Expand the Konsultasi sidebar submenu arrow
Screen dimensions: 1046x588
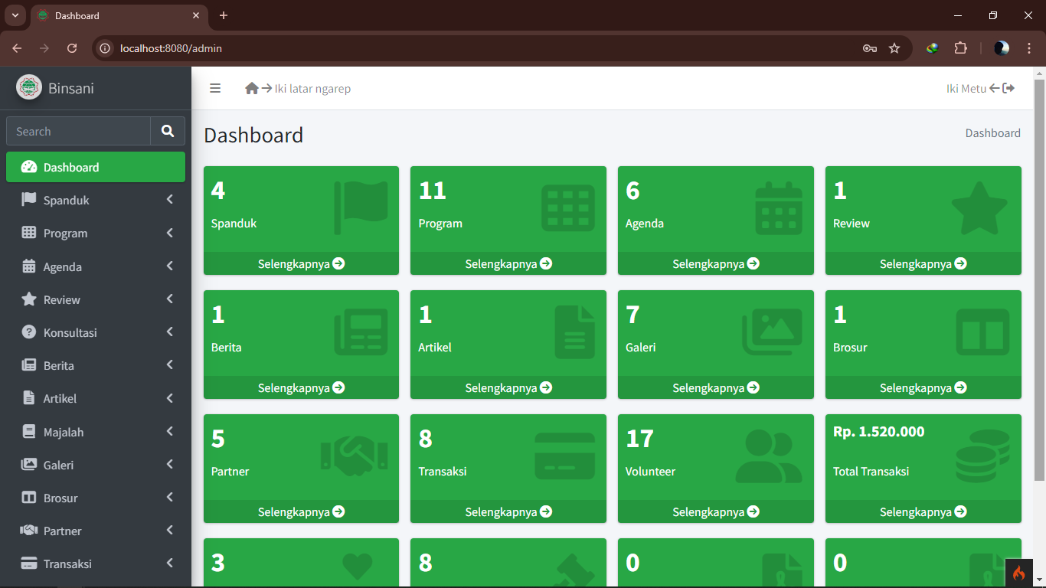pos(169,332)
